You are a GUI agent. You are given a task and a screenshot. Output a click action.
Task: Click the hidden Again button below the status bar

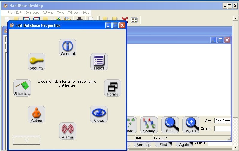coord(184,144)
